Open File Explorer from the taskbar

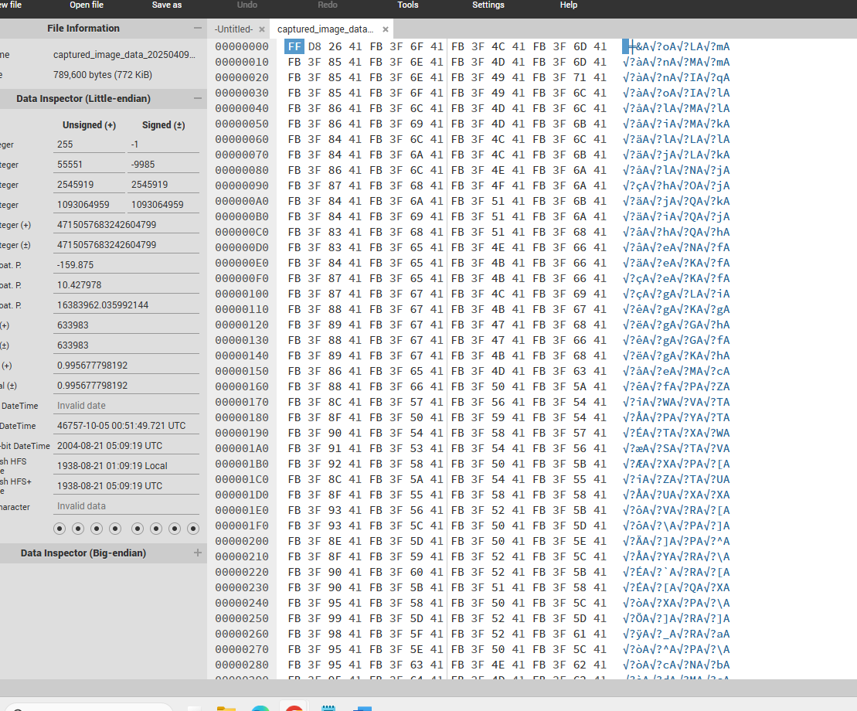(x=226, y=708)
